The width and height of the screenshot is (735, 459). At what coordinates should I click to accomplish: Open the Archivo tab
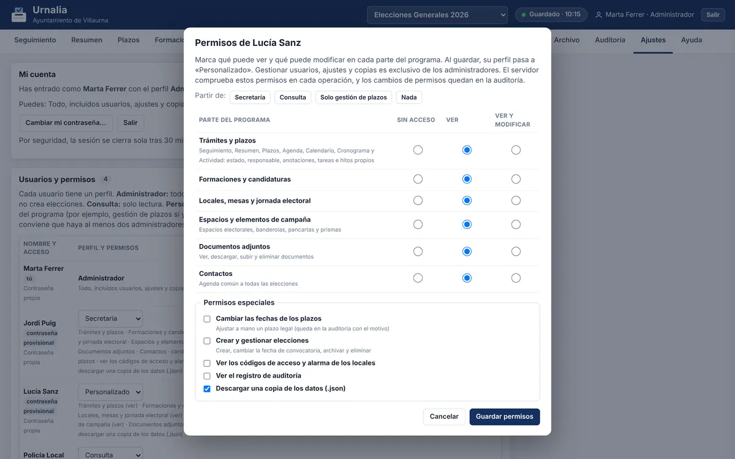[567, 40]
